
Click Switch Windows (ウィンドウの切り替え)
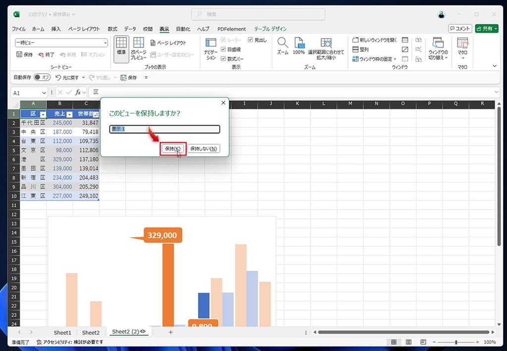click(438, 48)
